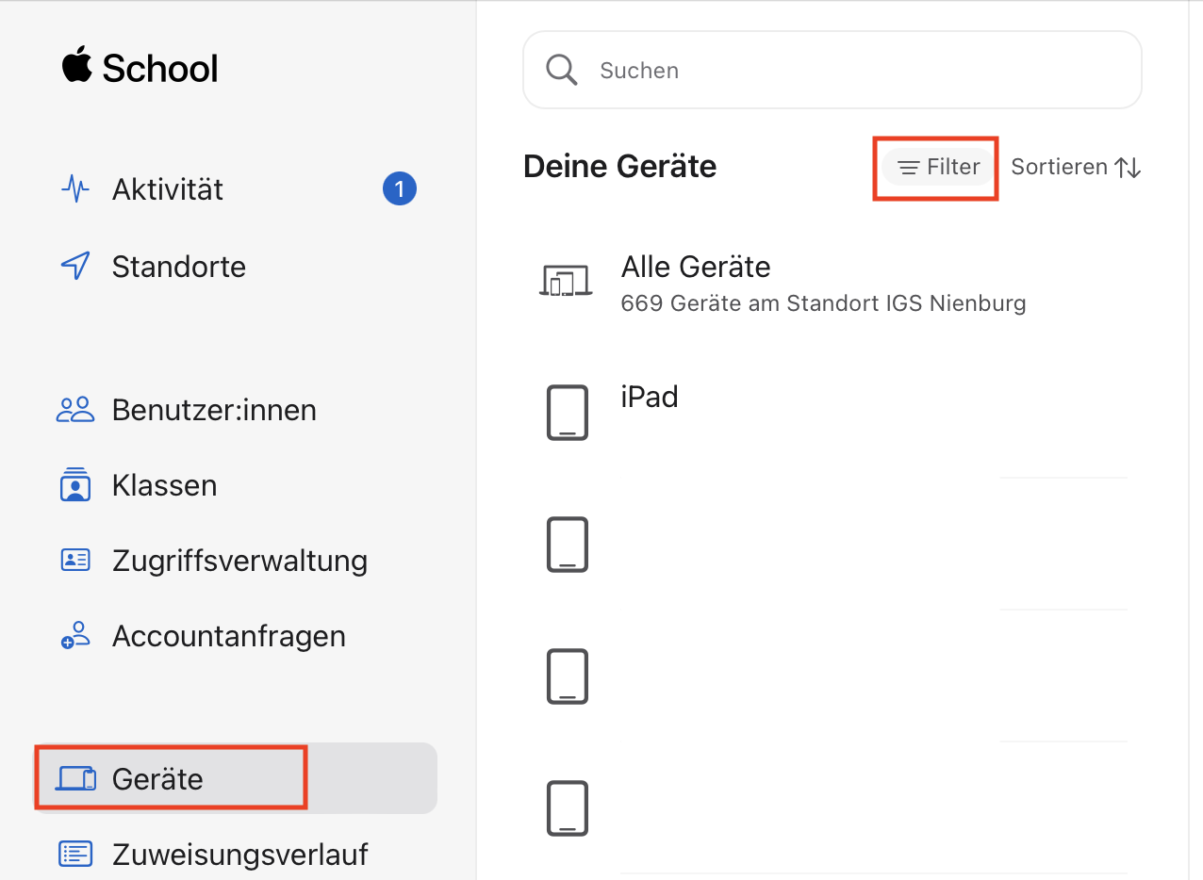Click the blue notification badge on Aktivität
The height and width of the screenshot is (880, 1203).
400,189
